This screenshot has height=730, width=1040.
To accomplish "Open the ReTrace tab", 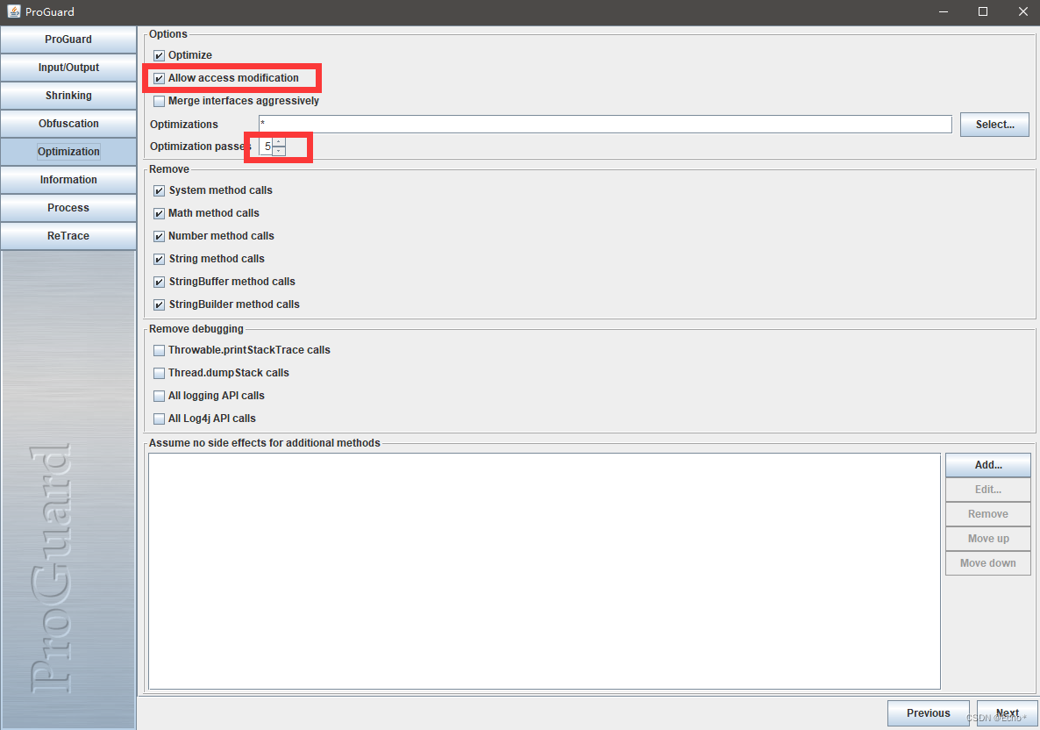I will coord(68,236).
